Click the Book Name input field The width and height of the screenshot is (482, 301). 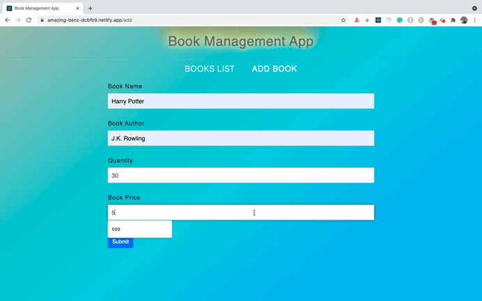[x=241, y=101]
